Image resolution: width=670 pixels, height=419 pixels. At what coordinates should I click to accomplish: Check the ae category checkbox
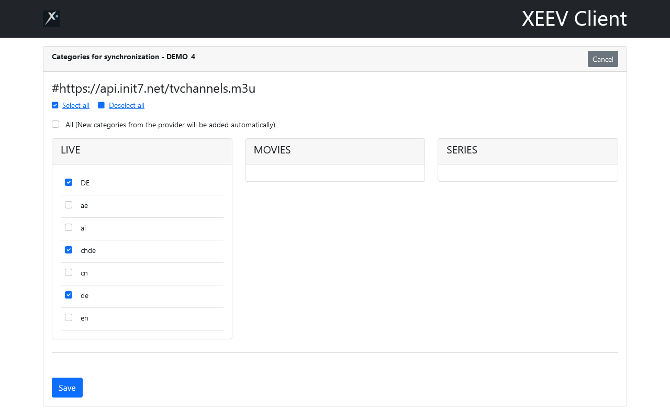click(69, 205)
